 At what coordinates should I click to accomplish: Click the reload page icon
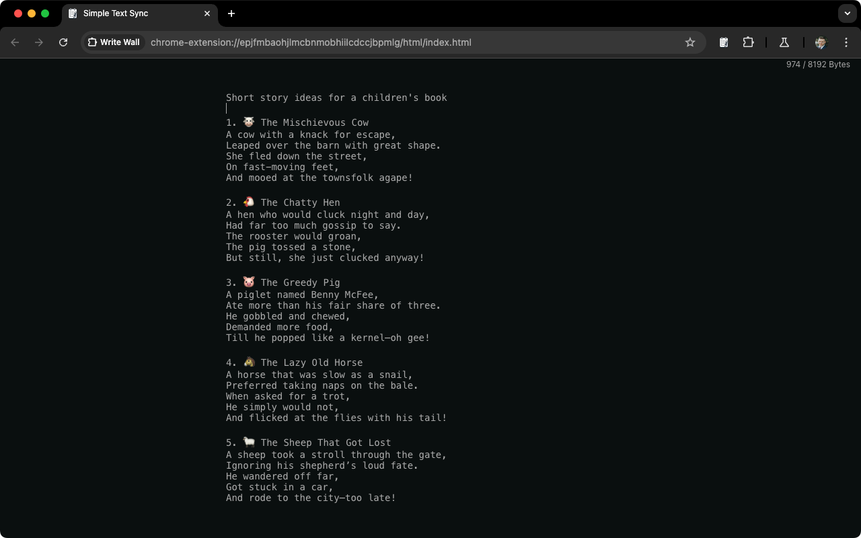[x=63, y=42]
